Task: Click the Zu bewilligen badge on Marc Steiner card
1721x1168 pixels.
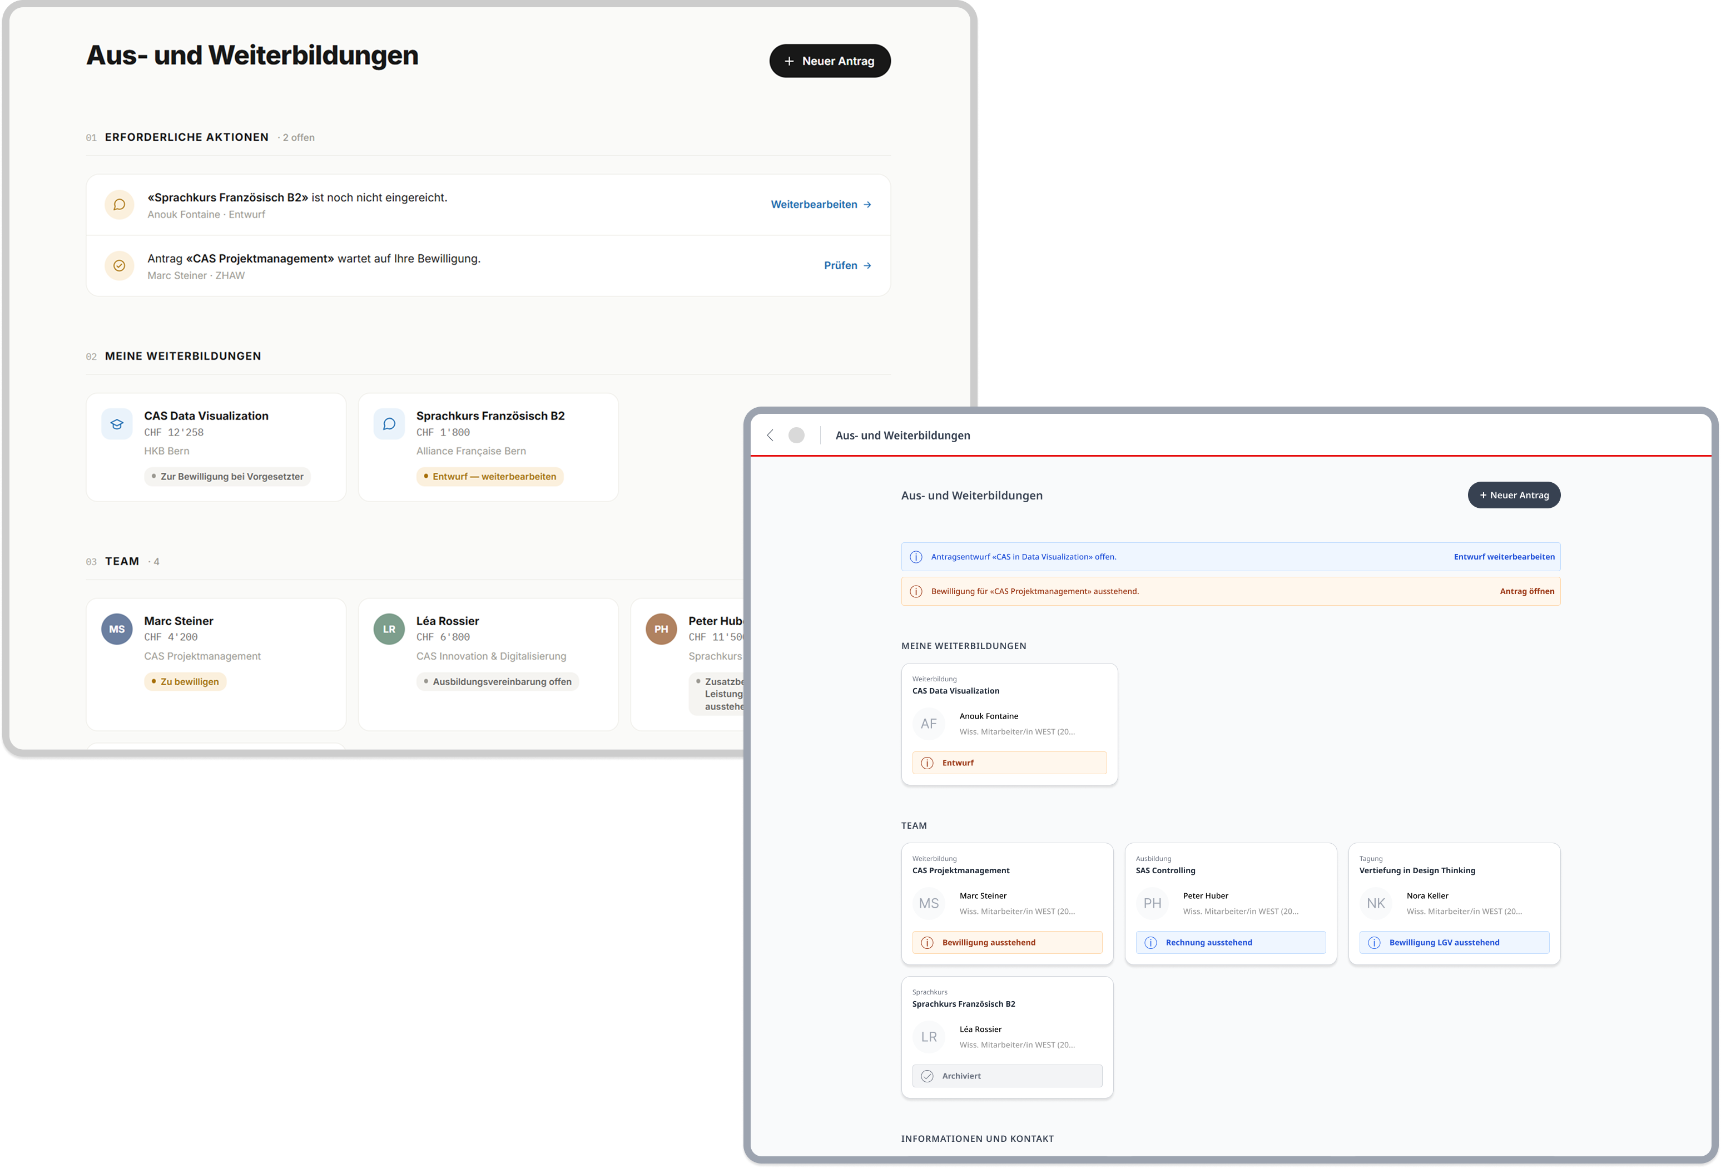Action: click(x=185, y=681)
